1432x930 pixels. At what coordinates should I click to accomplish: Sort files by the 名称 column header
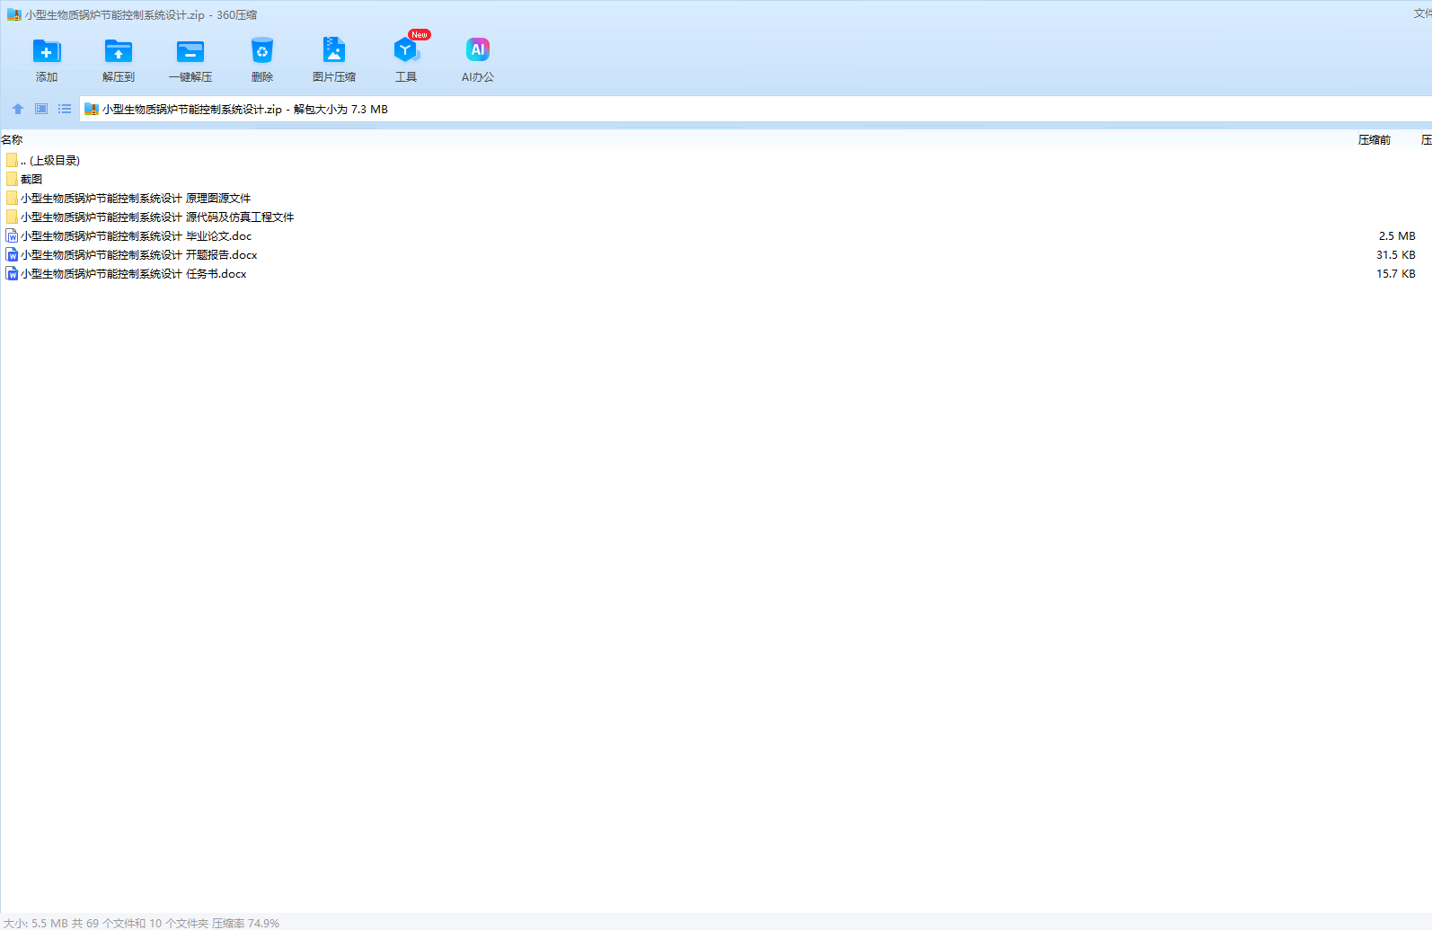point(13,140)
